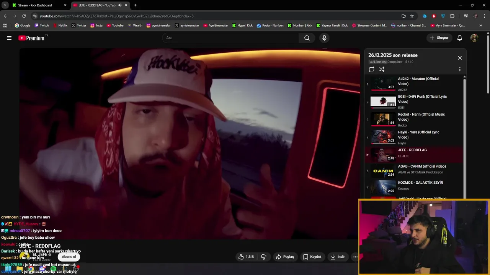Close the 26.12.2025 son release playlist panel
The image size is (490, 275).
click(460, 58)
